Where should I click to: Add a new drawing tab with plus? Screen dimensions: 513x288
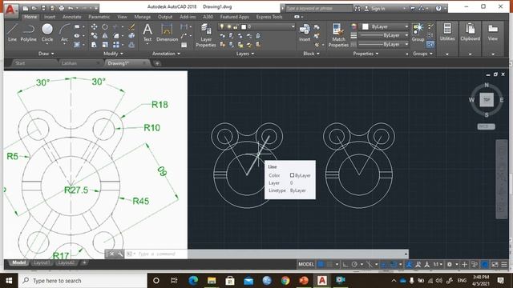[x=157, y=63]
